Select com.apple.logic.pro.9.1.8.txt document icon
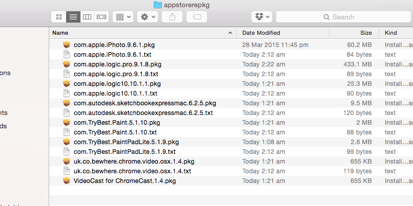The image size is (413, 206). (67, 74)
